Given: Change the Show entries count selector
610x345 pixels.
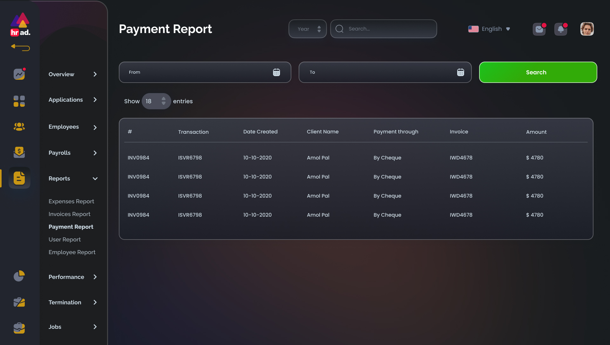Looking at the screenshot, I should [156, 101].
